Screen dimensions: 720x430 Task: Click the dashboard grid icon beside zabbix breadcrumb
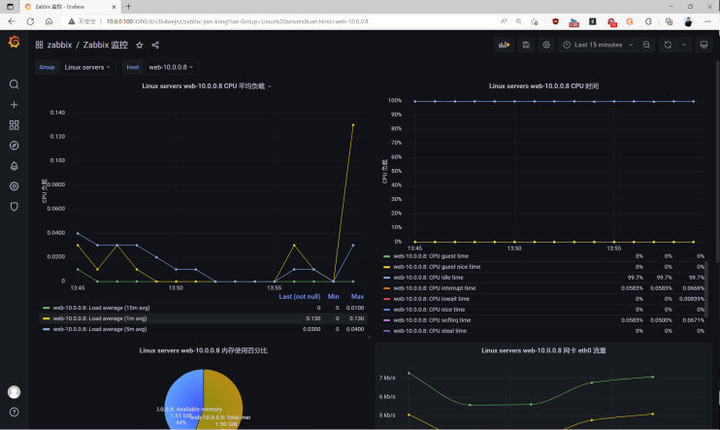point(39,45)
